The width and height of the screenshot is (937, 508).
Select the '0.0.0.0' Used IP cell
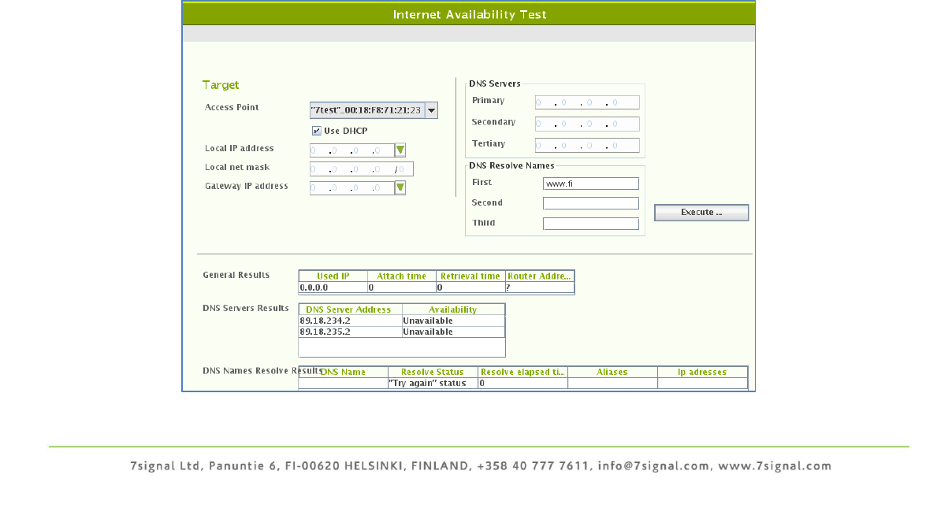click(x=333, y=287)
